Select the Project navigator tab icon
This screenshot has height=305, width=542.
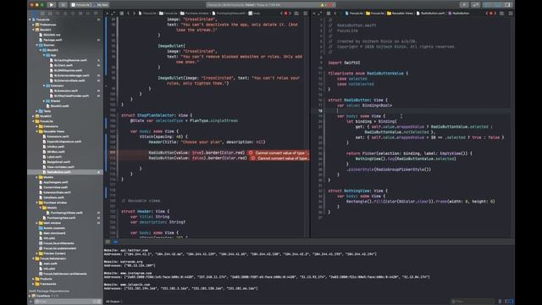[35, 14]
